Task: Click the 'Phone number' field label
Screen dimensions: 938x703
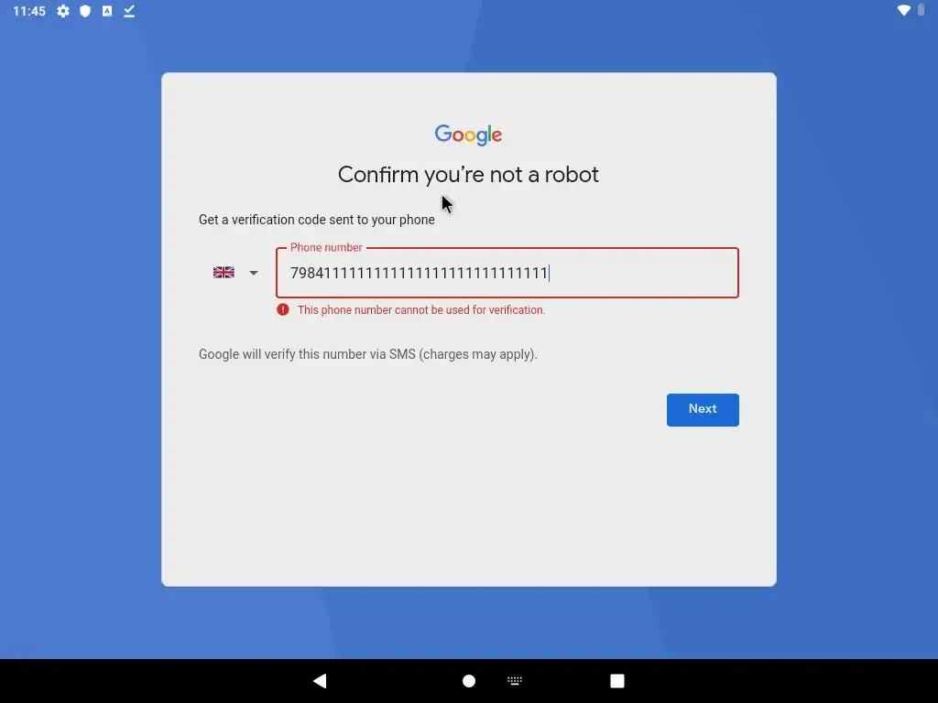Action: pyautogui.click(x=326, y=247)
